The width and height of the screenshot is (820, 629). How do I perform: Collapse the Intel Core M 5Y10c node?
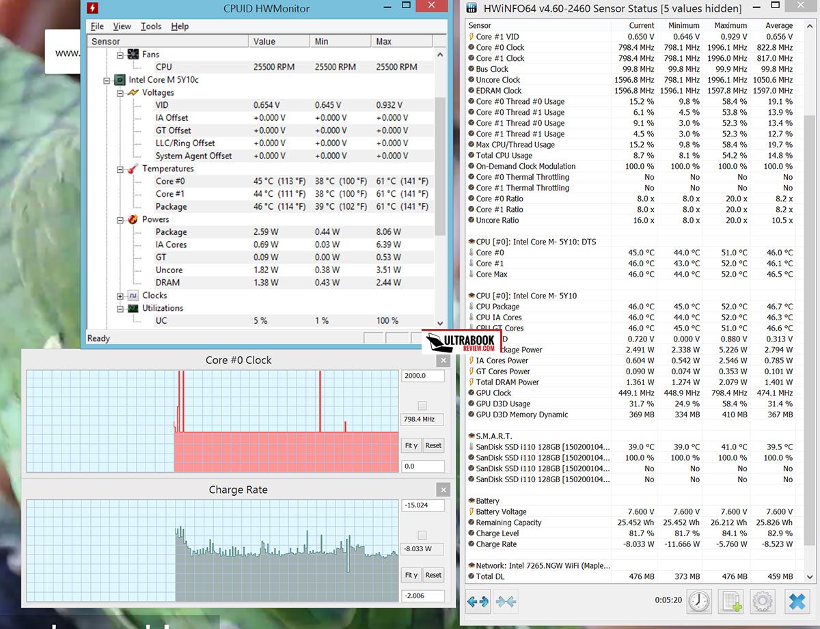click(x=107, y=80)
